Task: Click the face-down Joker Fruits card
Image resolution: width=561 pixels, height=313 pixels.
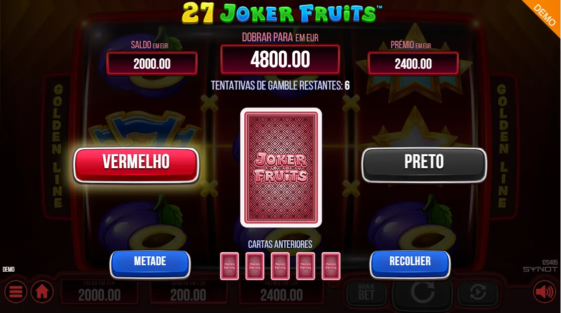Action: point(281,167)
